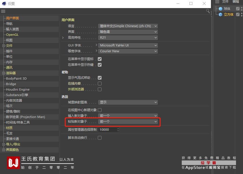Image resolution: width=243 pixels, height=174 pixels.
Task: Select 导航 in settings tree
Action: coord(9,24)
